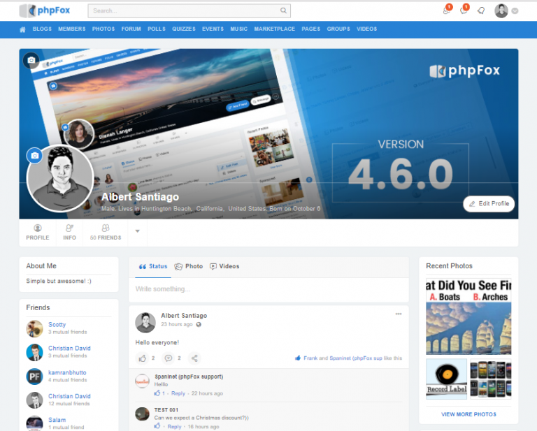Image resolution: width=537 pixels, height=431 pixels.
Task: Open the MUSIC menu item
Action: 238,29
